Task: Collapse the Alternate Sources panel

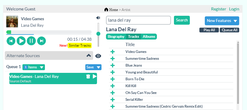Action: [x=89, y=55]
